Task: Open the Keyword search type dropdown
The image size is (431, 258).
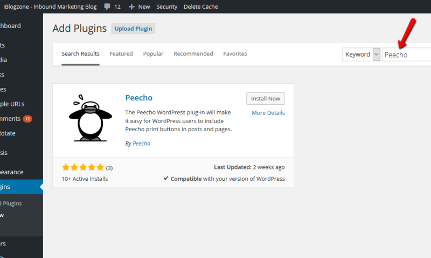Action: [361, 54]
